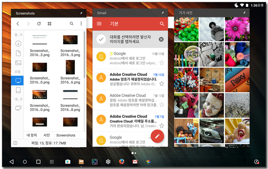Open Gmail search

(x=162, y=24)
